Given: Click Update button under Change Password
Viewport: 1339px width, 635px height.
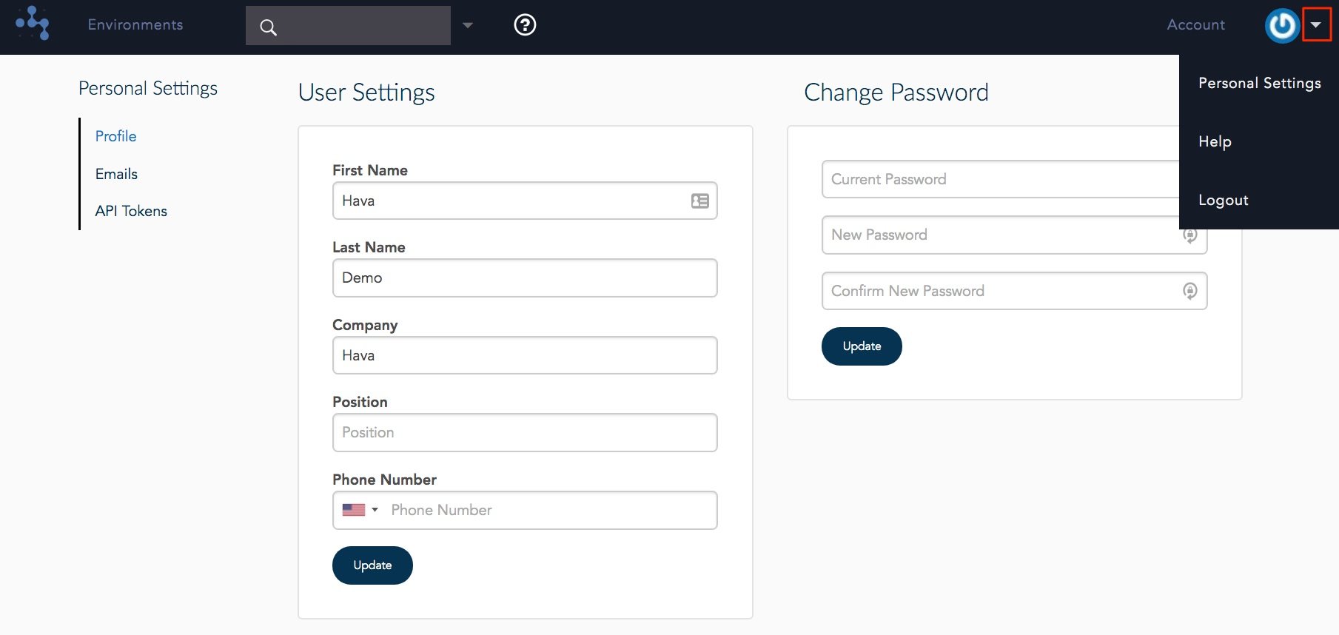Looking at the screenshot, I should [x=862, y=346].
